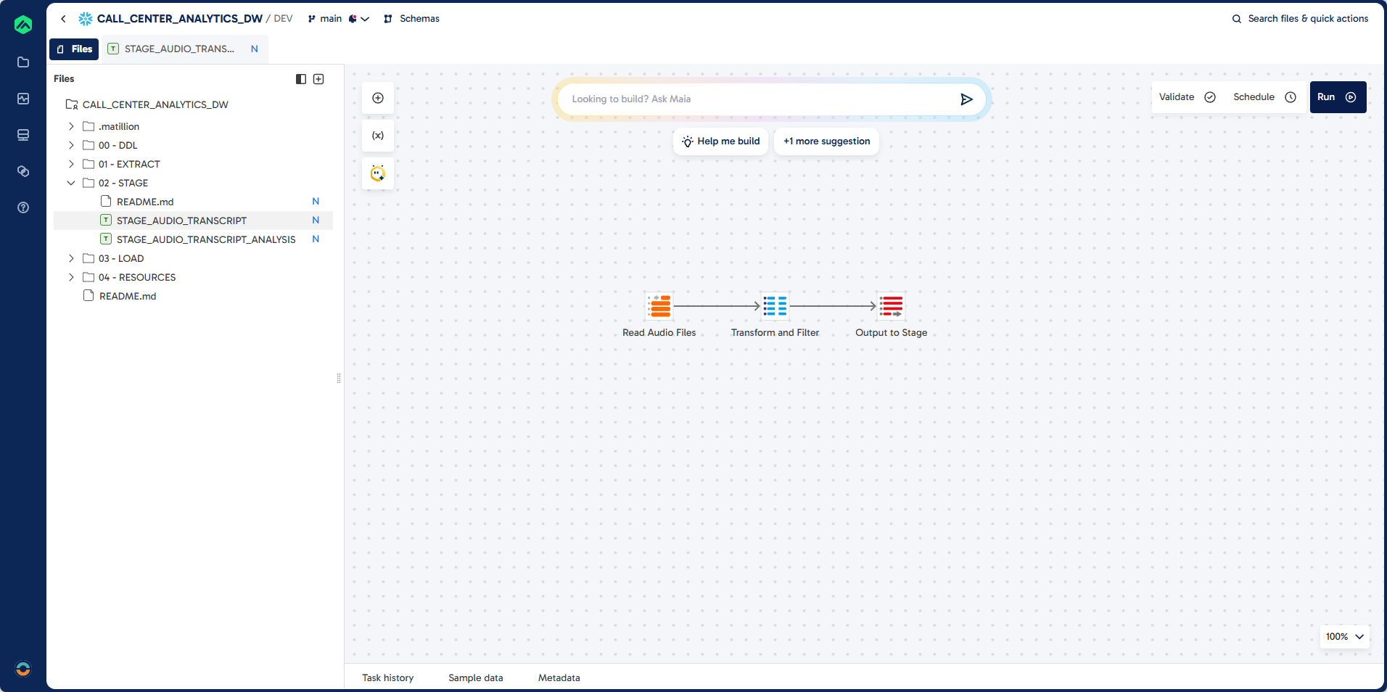Switch to the Sample data tab
This screenshot has height=692, width=1387.
pos(475,677)
